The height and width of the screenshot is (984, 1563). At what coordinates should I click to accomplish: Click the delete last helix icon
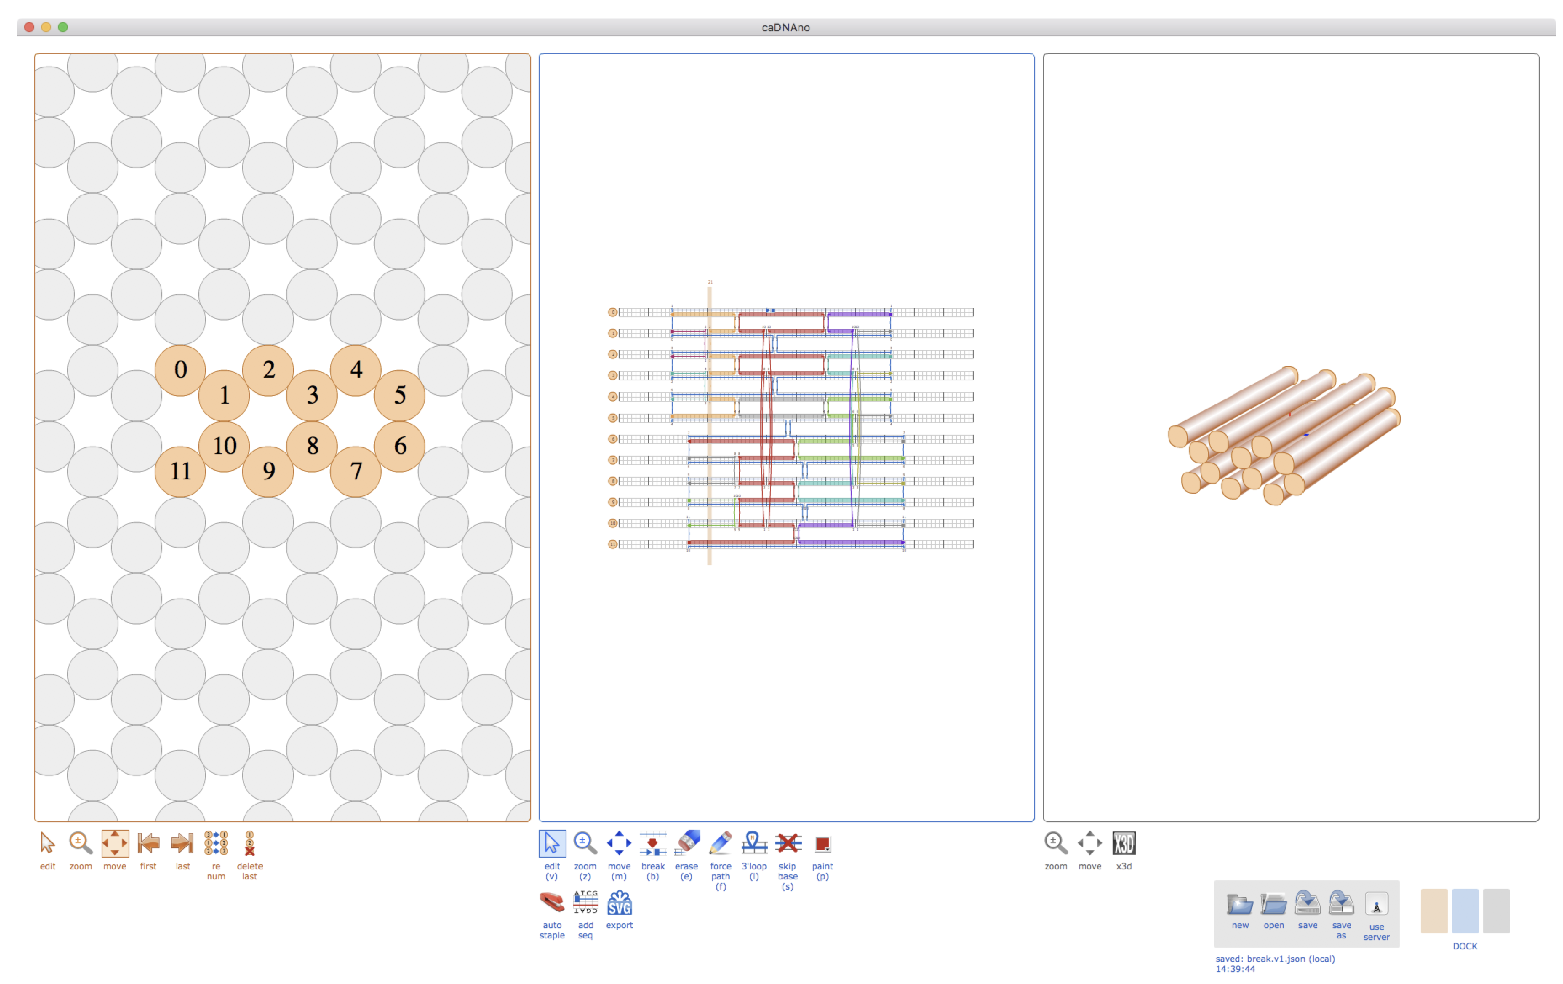point(250,843)
